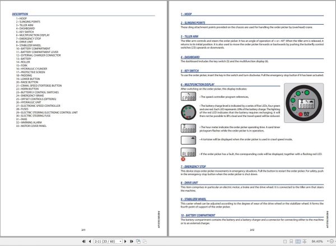
Task: Click list item 21 - CRAWL SPEED (TORTOISE) BUTTON
Action: 39,86
